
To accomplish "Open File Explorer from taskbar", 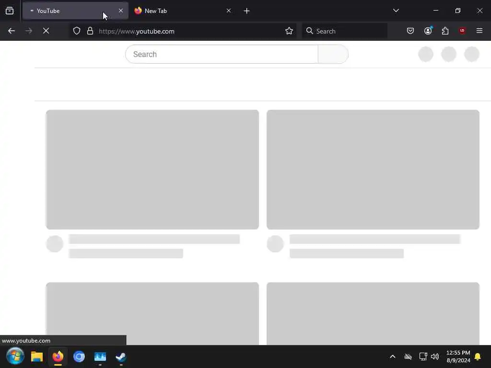I will coord(36,356).
